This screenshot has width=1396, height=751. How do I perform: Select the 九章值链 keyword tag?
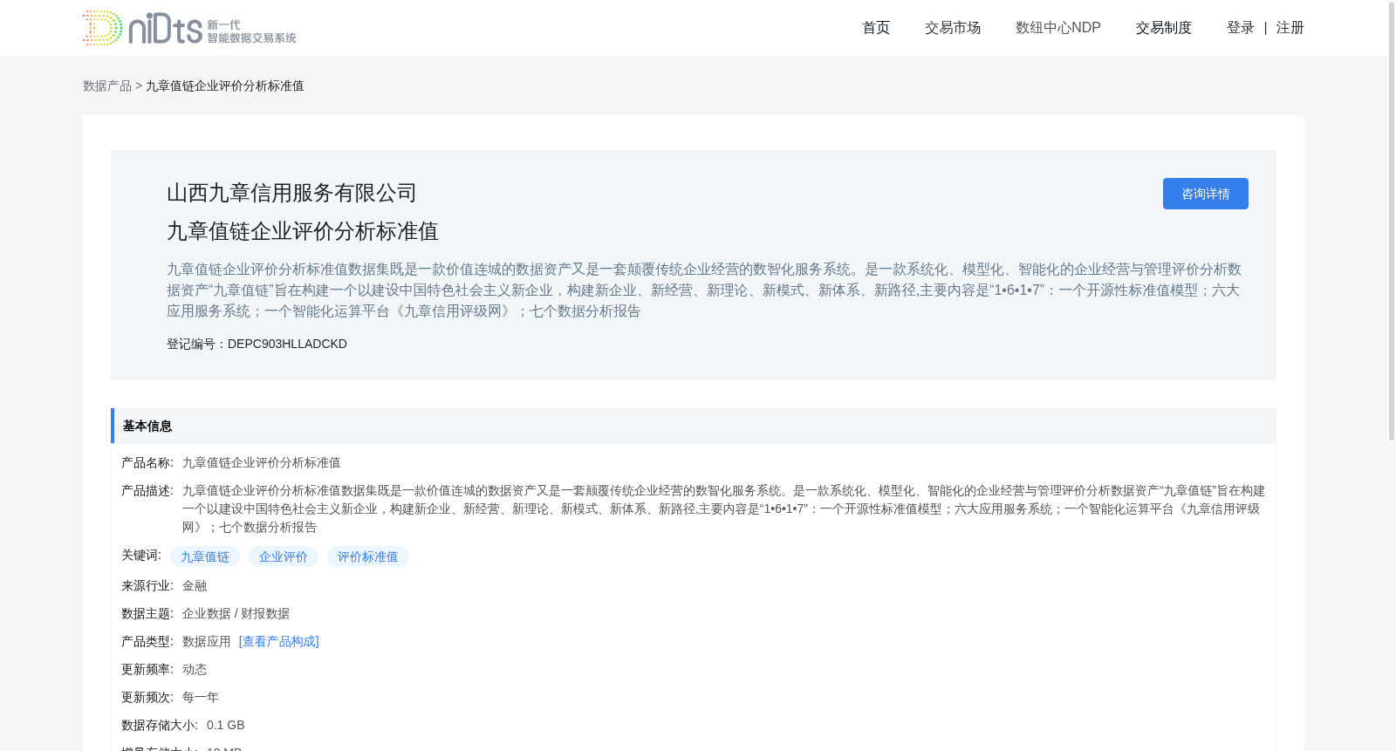click(x=205, y=556)
